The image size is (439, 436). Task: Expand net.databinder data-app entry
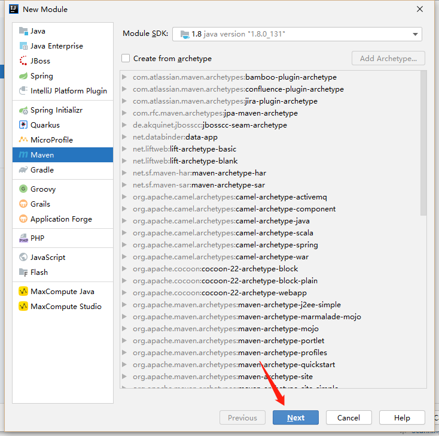pos(124,137)
